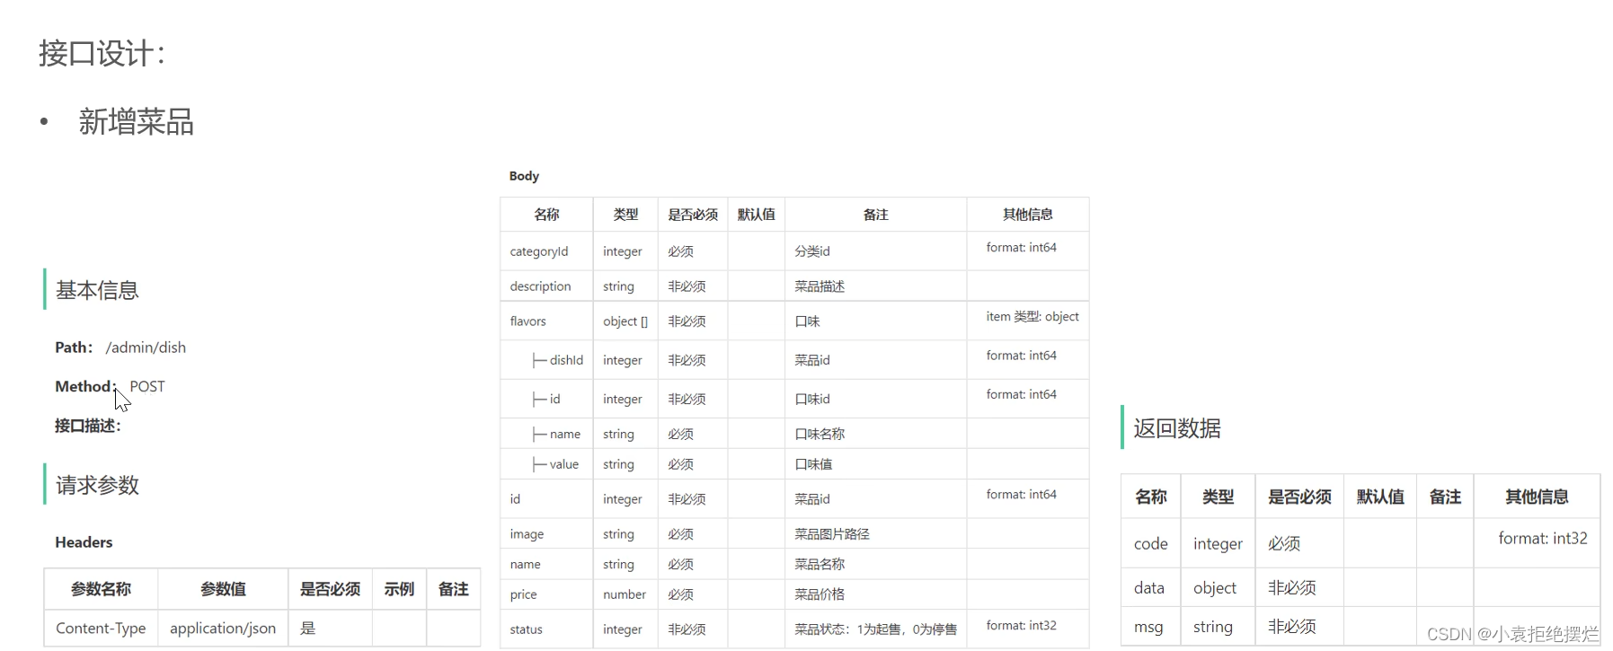
Task: Click the '示例' column header
Action: [x=399, y=589]
